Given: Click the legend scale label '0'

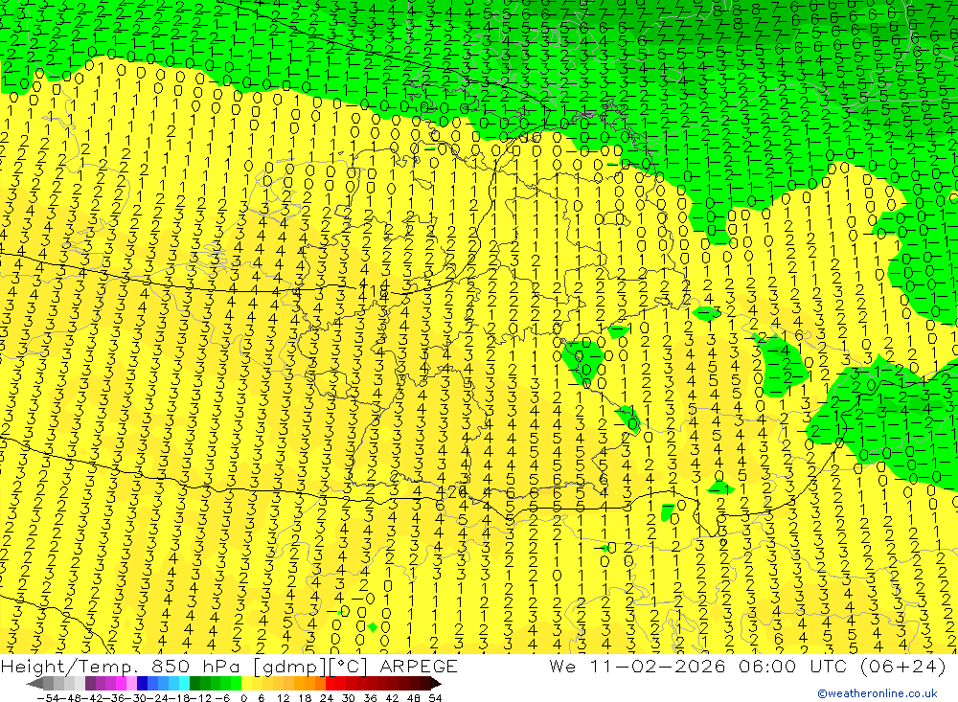Looking at the screenshot, I should tap(243, 698).
